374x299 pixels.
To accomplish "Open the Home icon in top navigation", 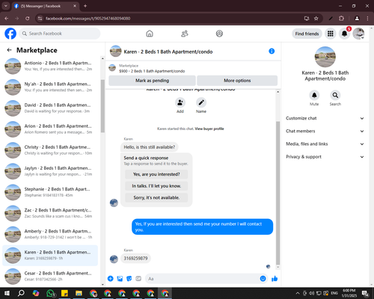I will pyautogui.click(x=150, y=34).
